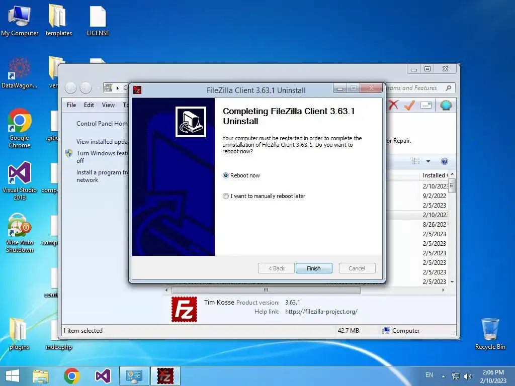Switch to Control Panel taskbar button
515x386 pixels.
click(x=134, y=376)
